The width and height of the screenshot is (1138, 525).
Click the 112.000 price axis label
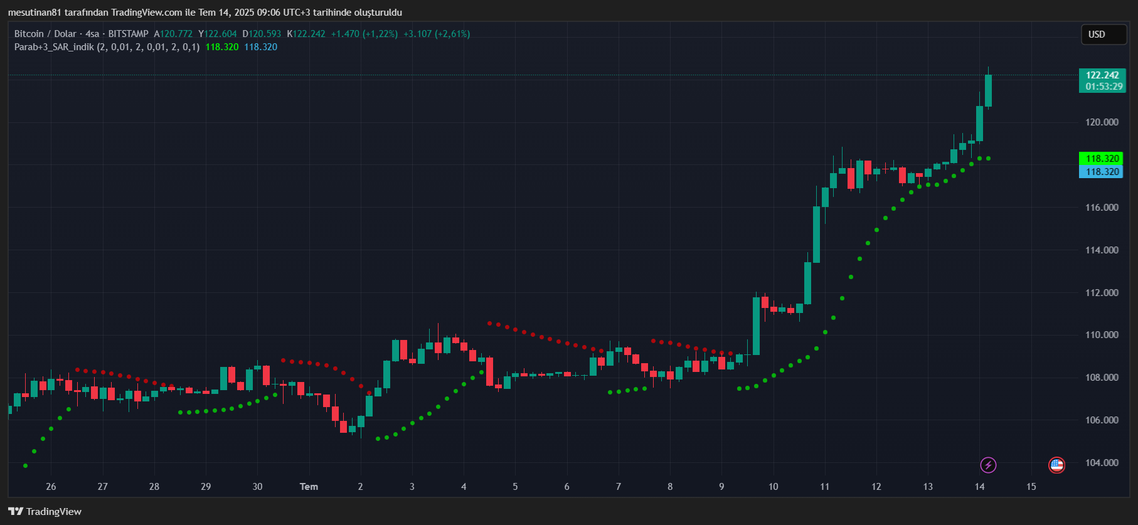(1102, 293)
